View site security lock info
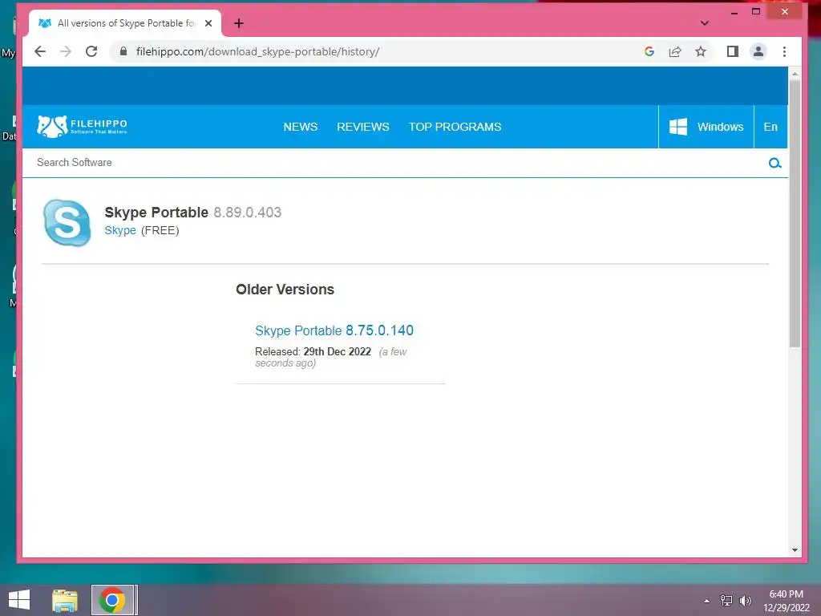This screenshot has width=821, height=616. (123, 51)
